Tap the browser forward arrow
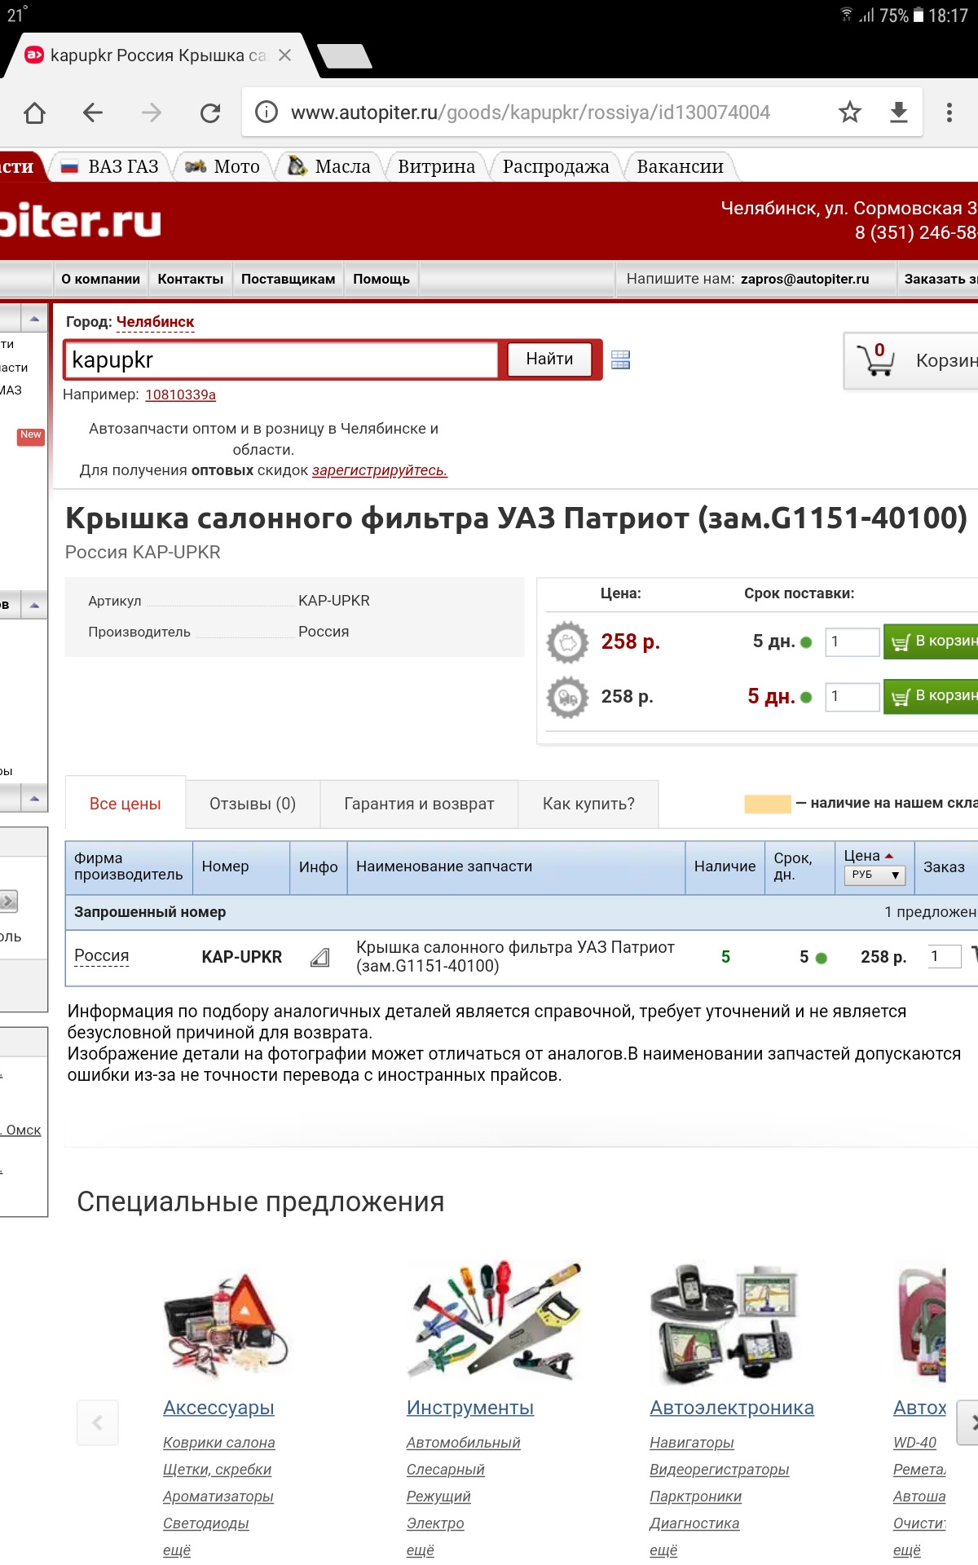The image size is (978, 1565). coord(152,112)
